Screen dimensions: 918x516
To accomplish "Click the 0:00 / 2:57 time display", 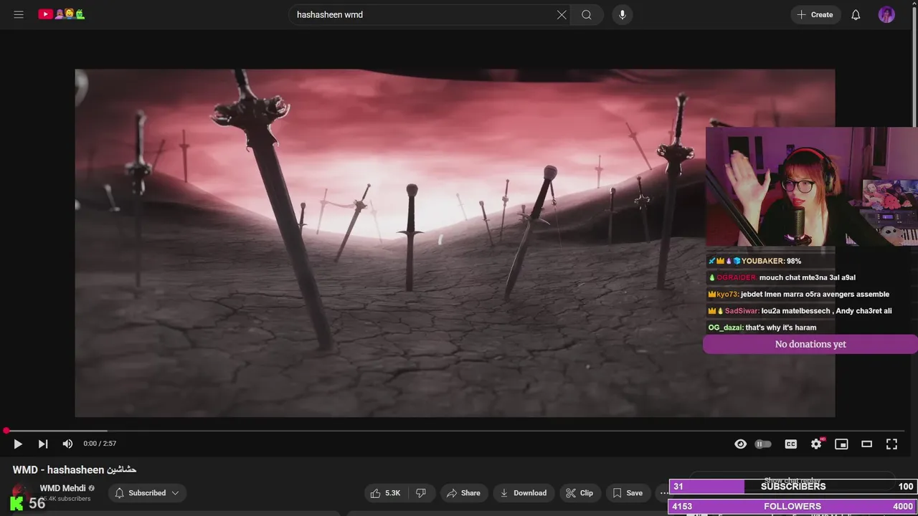I will pos(100,444).
